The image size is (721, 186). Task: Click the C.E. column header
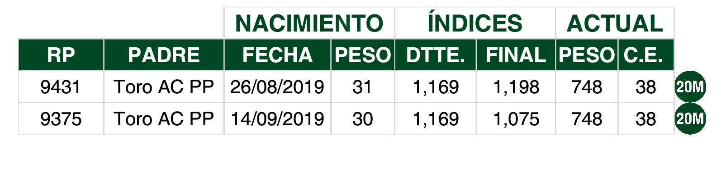(x=646, y=55)
